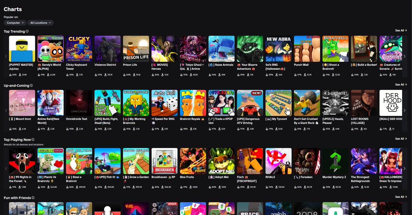Open Anime Raid[New World] thumbnail
The image size is (412, 215).
coord(50,103)
